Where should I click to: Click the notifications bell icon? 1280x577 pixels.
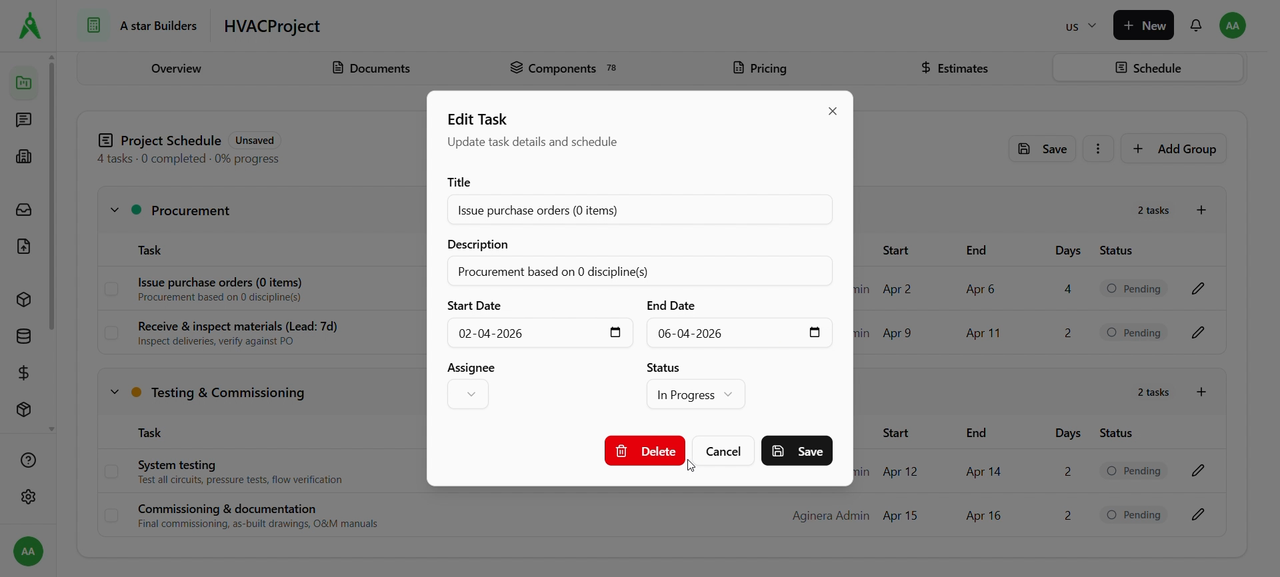point(1196,26)
